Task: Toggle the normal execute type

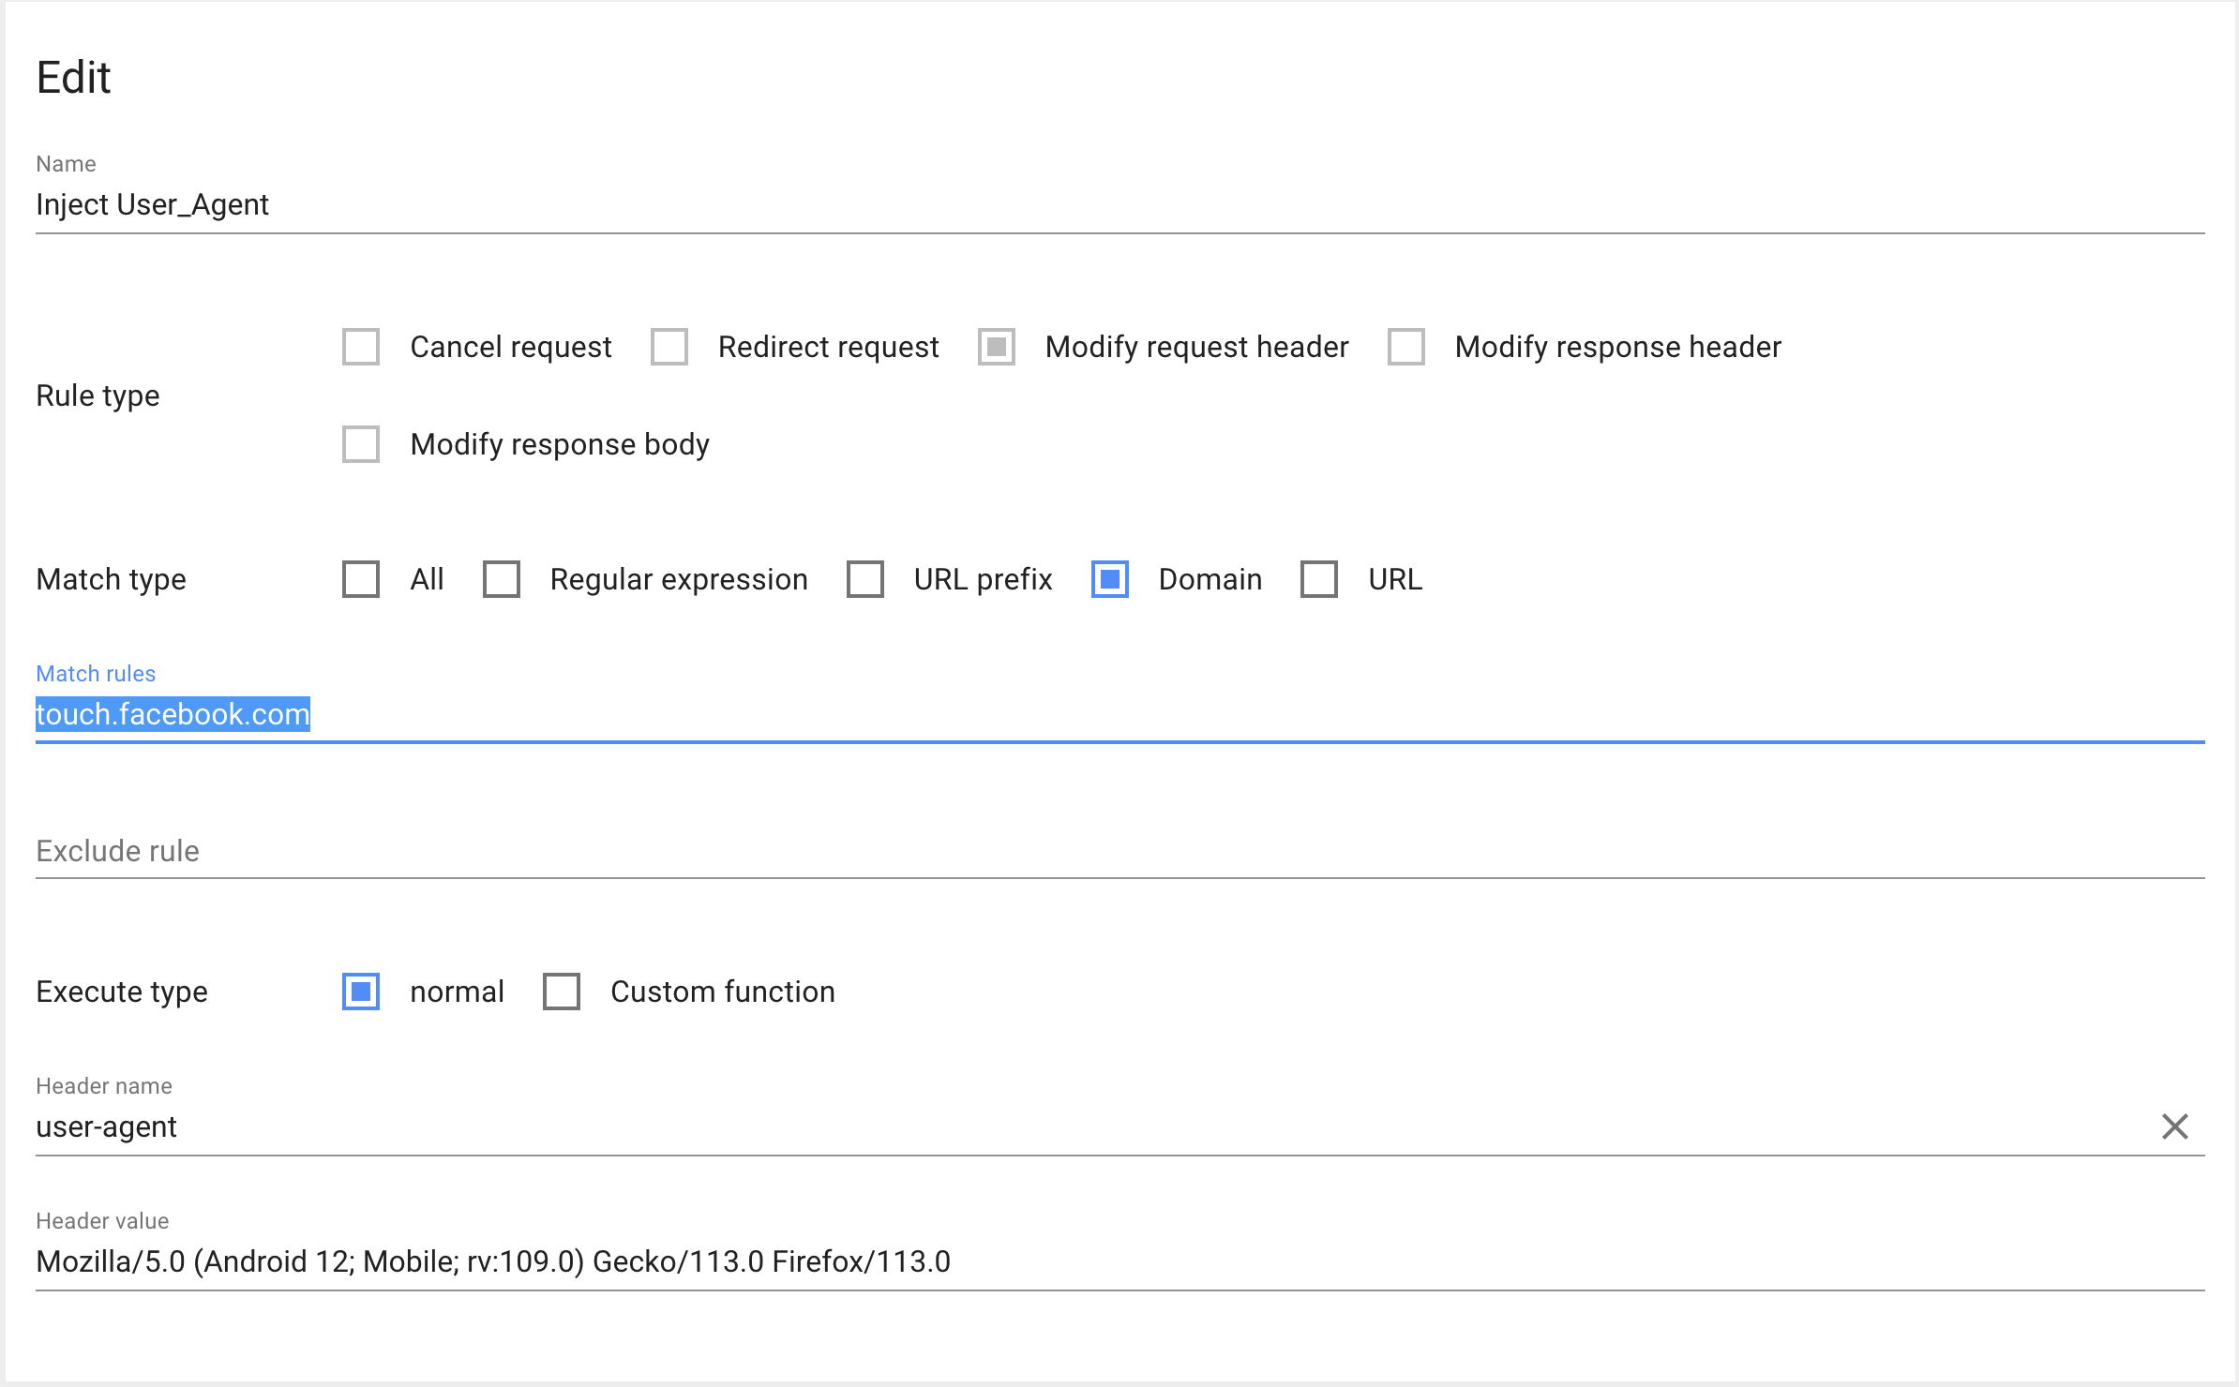Action: coord(361,992)
